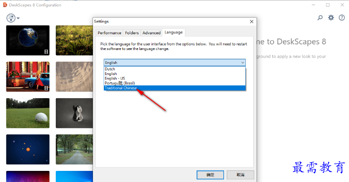Open the view options icon dropdown
Image resolution: width=349 pixels, height=182 pixels.
coord(13,18)
